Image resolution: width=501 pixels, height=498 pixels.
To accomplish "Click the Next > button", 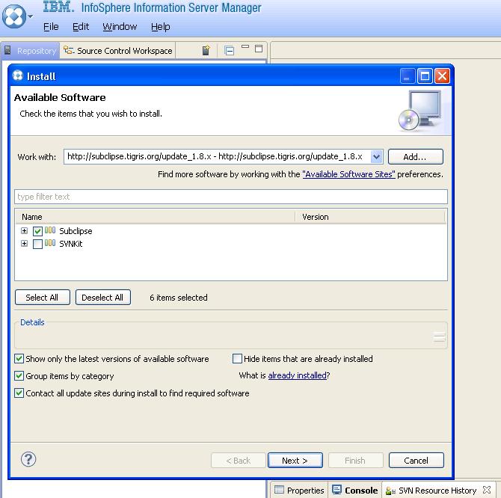I will coord(295,461).
